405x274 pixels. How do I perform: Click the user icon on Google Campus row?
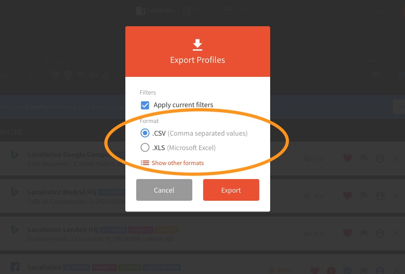tap(380, 158)
